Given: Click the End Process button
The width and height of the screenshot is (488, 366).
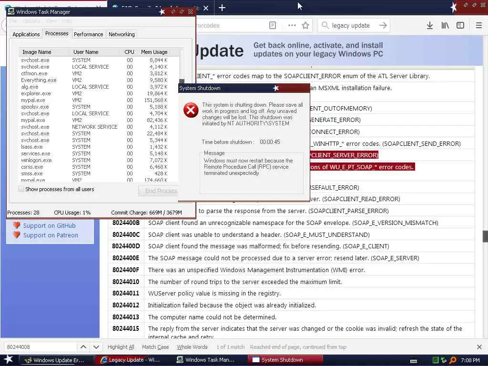Looking at the screenshot, I should tap(158, 191).
